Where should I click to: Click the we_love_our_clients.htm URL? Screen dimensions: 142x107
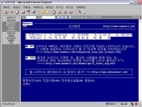point(82,52)
